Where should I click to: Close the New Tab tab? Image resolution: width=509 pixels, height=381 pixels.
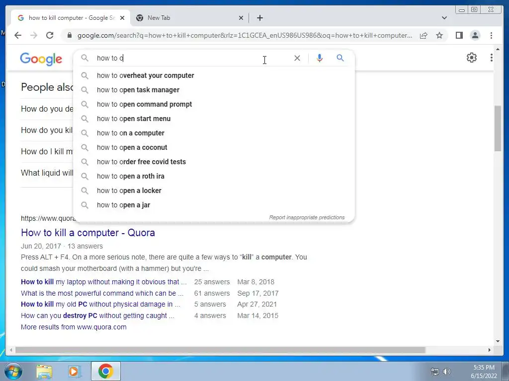click(241, 18)
